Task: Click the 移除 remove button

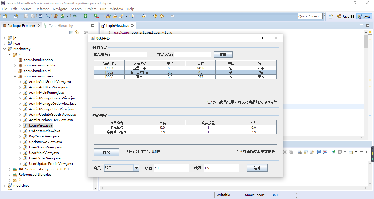Action: [x=107, y=152]
